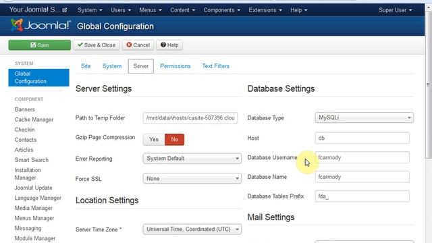Image resolution: width=432 pixels, height=243 pixels.
Task: Open Articles component link
Action: click(24, 150)
